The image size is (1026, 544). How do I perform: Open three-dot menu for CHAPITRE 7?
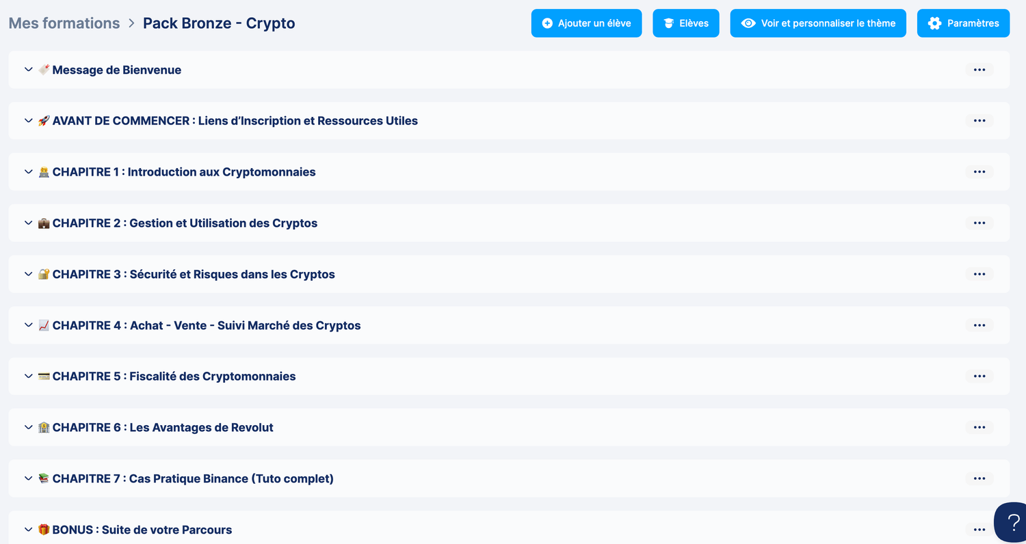coord(979,478)
